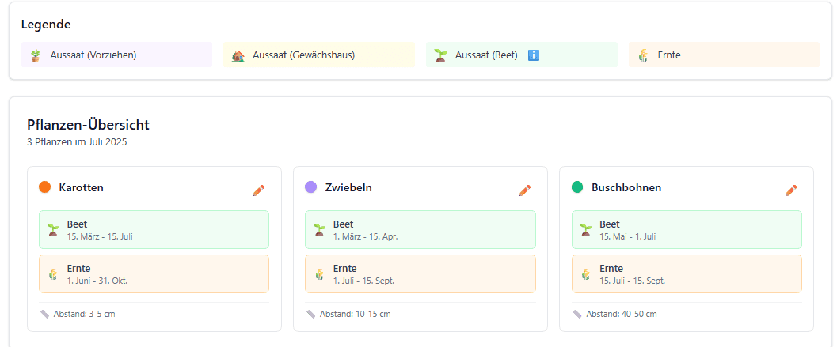The image size is (837, 347).
Task: Click the ruler icon for Karotten Abstand
Action: [45, 314]
